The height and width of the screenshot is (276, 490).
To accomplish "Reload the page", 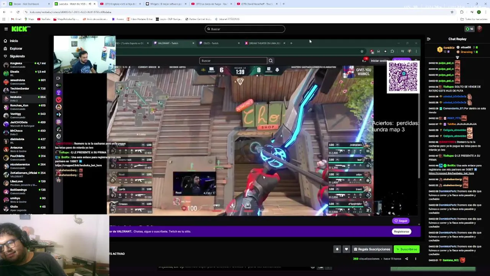I will click(x=18, y=12).
